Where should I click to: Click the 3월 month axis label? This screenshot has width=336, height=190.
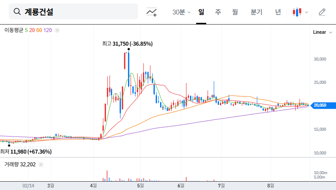tap(51, 186)
